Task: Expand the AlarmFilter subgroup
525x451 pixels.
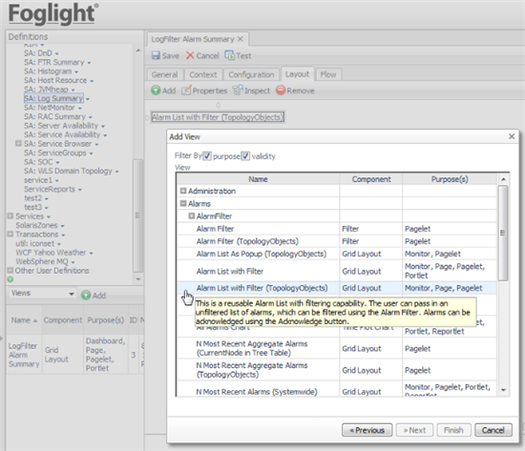Action: click(x=192, y=215)
